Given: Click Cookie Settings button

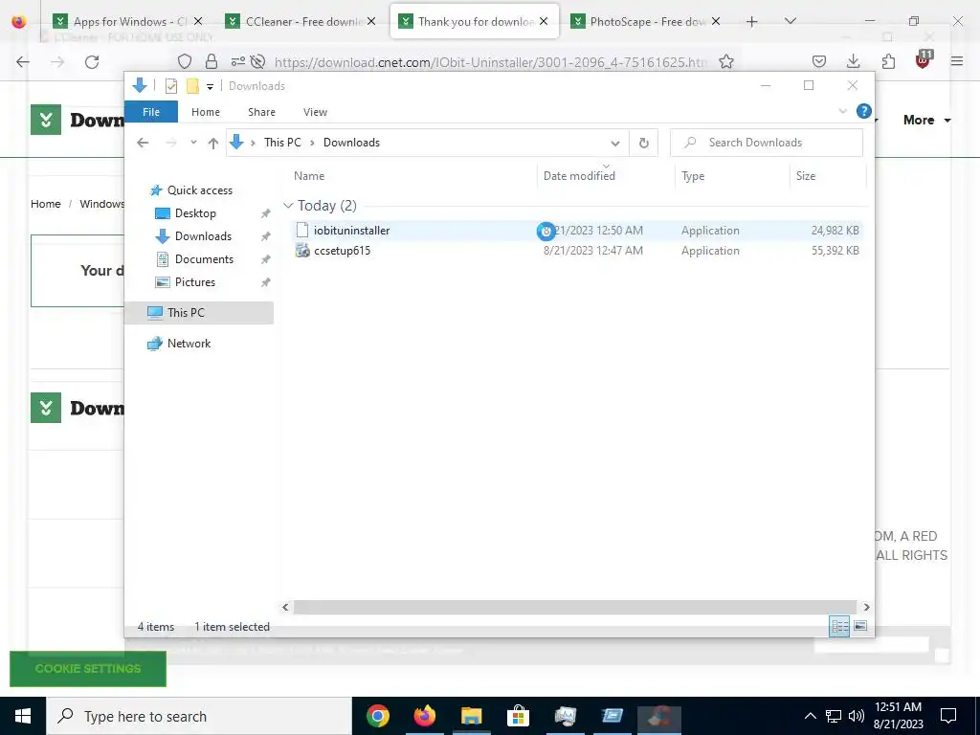Looking at the screenshot, I should 88,669.
